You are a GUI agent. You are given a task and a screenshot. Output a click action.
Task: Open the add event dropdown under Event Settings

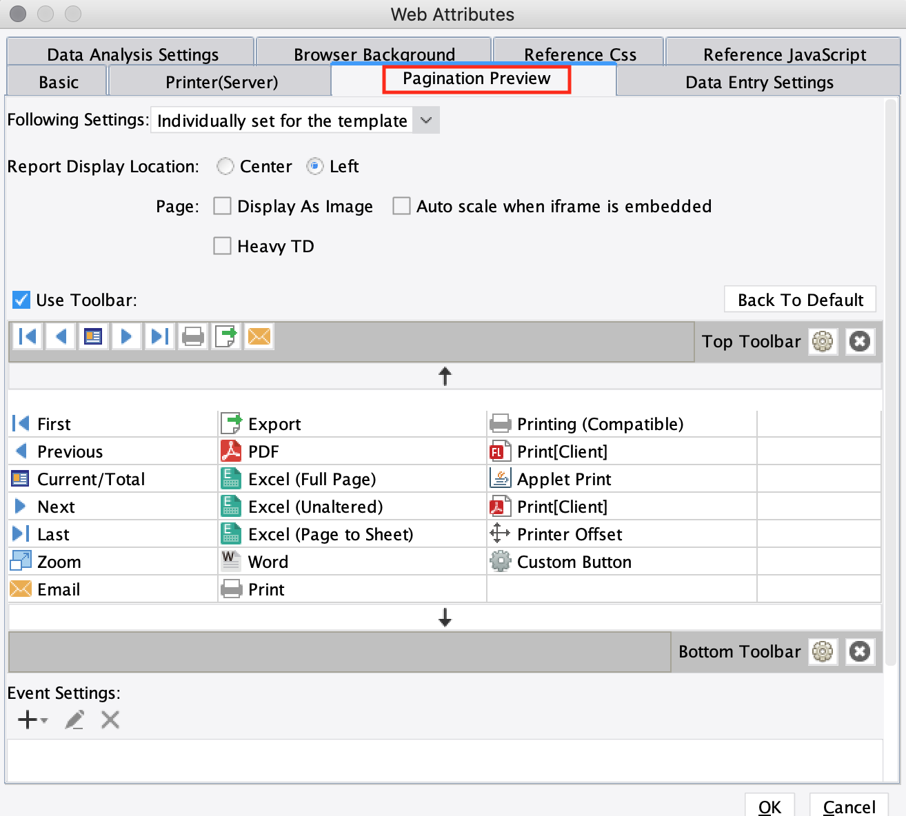(32, 720)
